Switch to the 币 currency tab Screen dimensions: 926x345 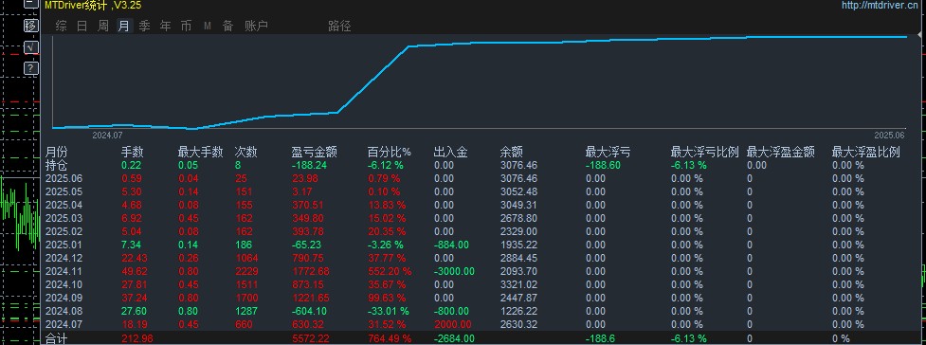(186, 26)
